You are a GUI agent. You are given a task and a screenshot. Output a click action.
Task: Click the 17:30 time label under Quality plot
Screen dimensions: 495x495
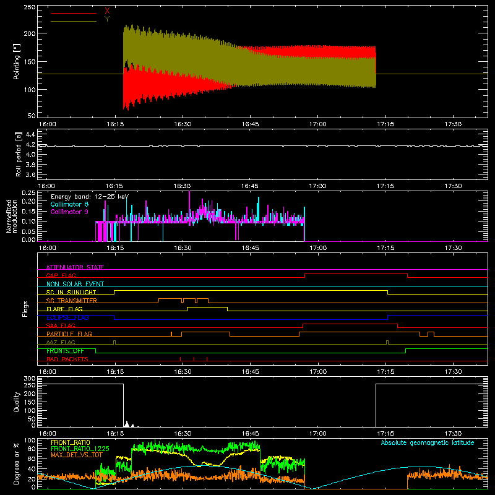click(x=453, y=434)
